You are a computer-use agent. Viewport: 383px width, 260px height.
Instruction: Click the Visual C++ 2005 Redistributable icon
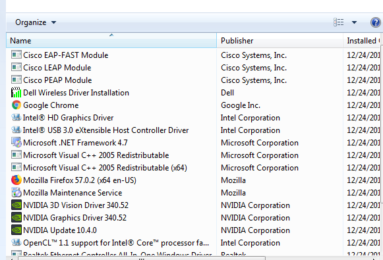[x=16, y=155]
